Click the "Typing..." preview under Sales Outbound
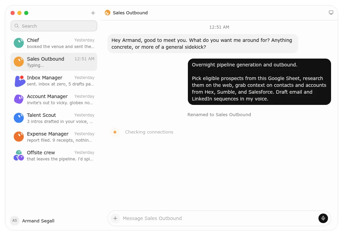The width and height of the screenshot is (343, 235). coord(35,65)
